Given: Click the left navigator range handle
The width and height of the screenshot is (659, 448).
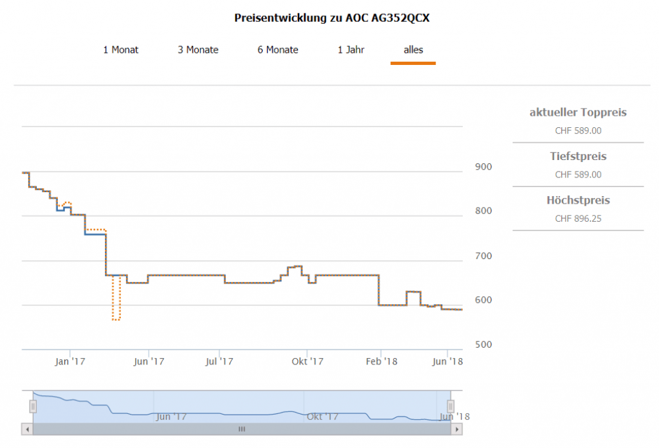Looking at the screenshot, I should point(33,406).
